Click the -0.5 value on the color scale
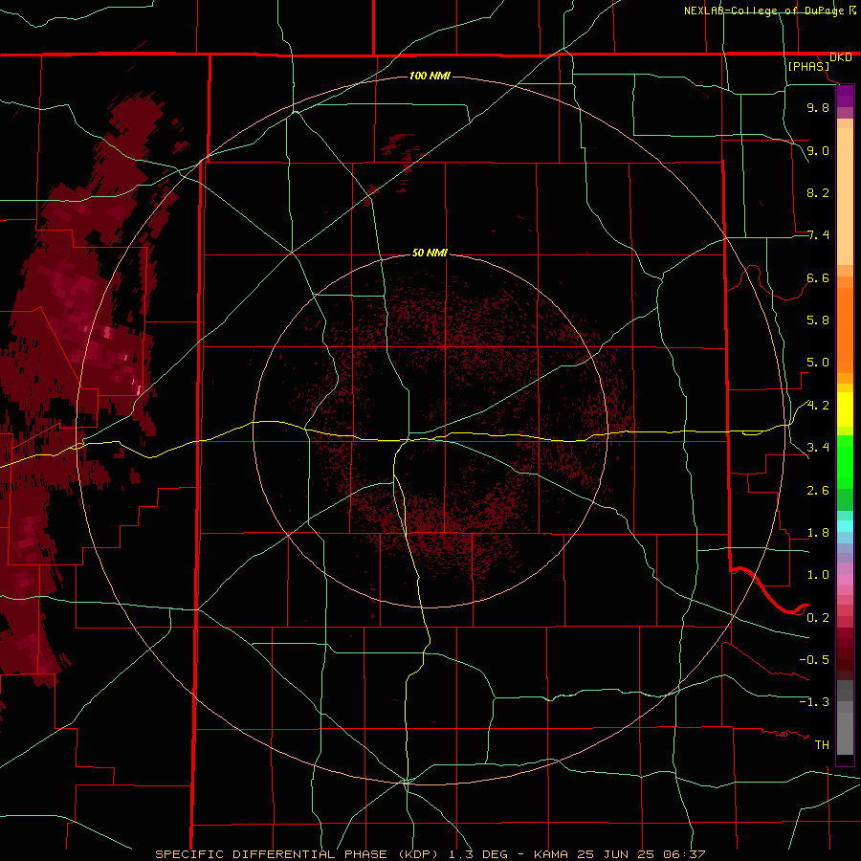This screenshot has height=861, width=861. (x=814, y=660)
